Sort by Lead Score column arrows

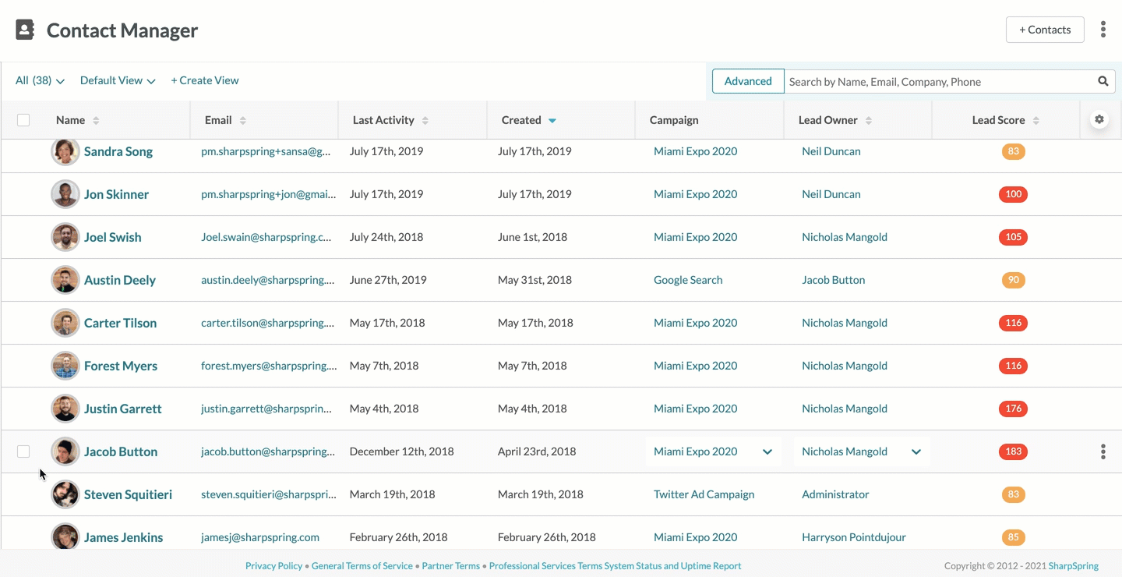pos(1036,120)
